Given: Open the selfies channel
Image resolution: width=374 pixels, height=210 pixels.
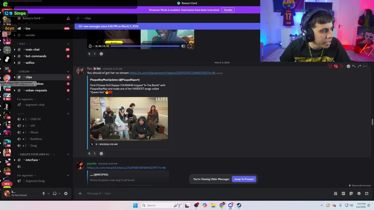Looking at the screenshot, I should click(x=42, y=63).
